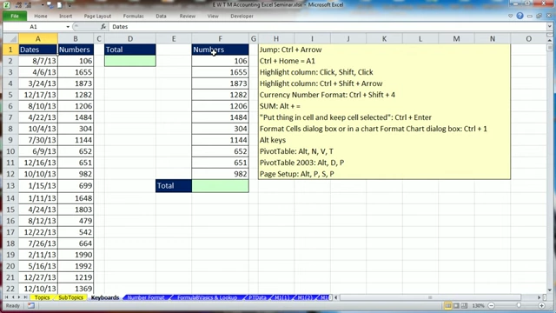
Task: Switch to the Number Format sheet tab
Action: click(146, 297)
